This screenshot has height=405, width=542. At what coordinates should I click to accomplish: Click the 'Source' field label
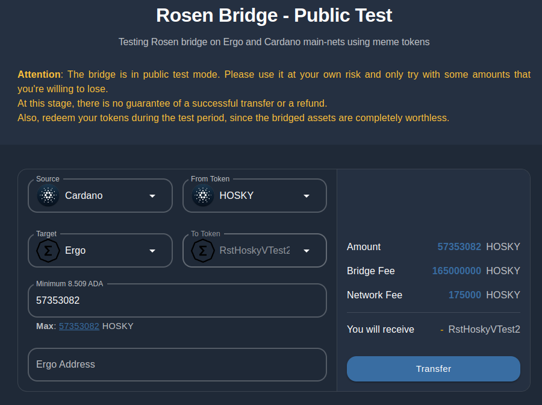(48, 179)
